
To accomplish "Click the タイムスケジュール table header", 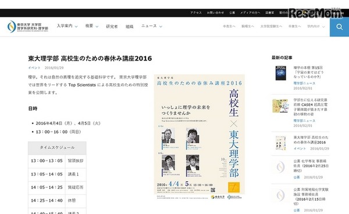I will tap(57, 148).
